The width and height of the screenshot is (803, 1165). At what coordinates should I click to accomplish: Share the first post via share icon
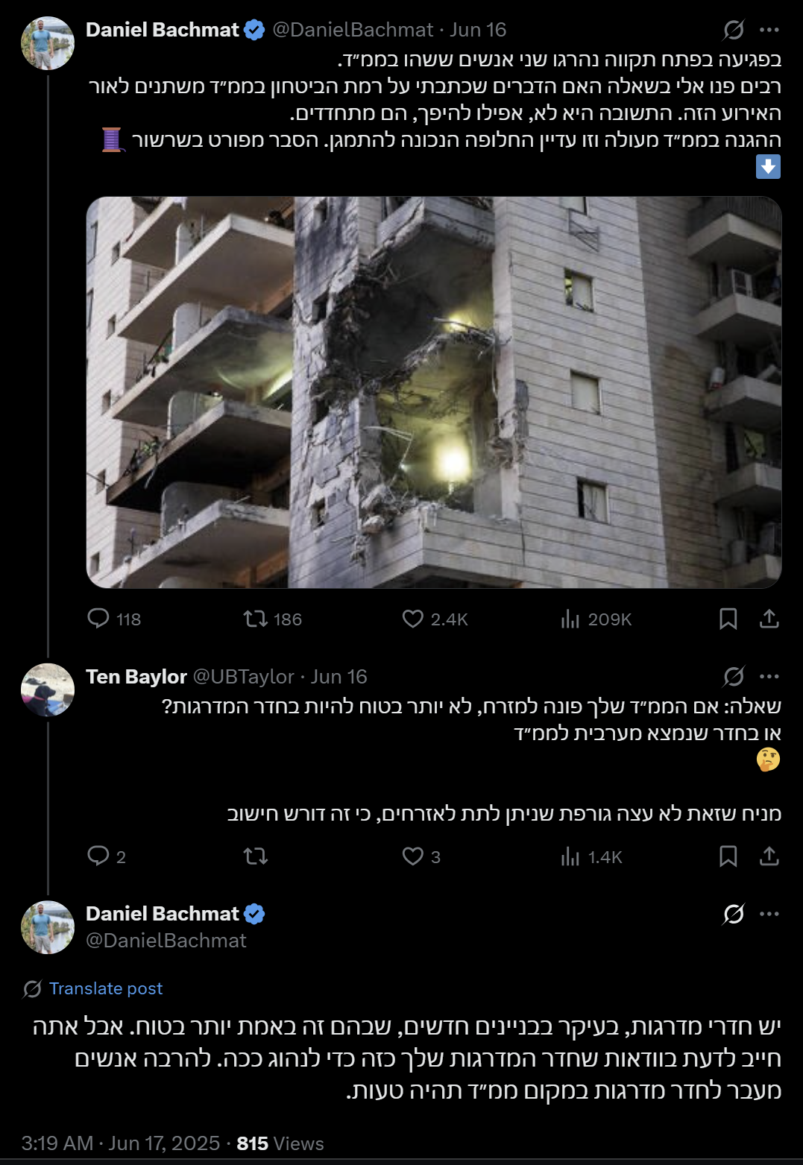[x=769, y=619]
